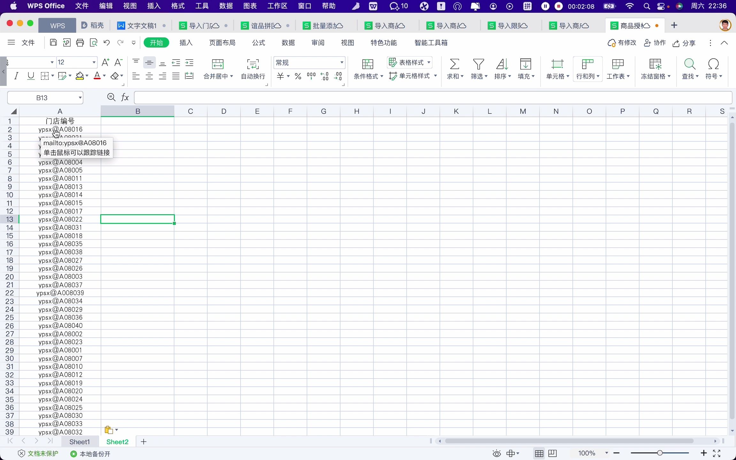Toggle align top icon
Viewport: 736px width, 460px height.
[136, 62]
